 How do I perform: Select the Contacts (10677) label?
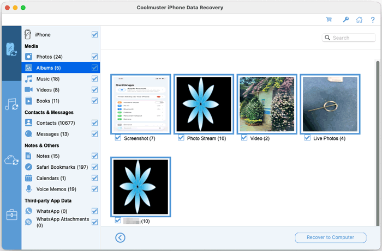56,123
